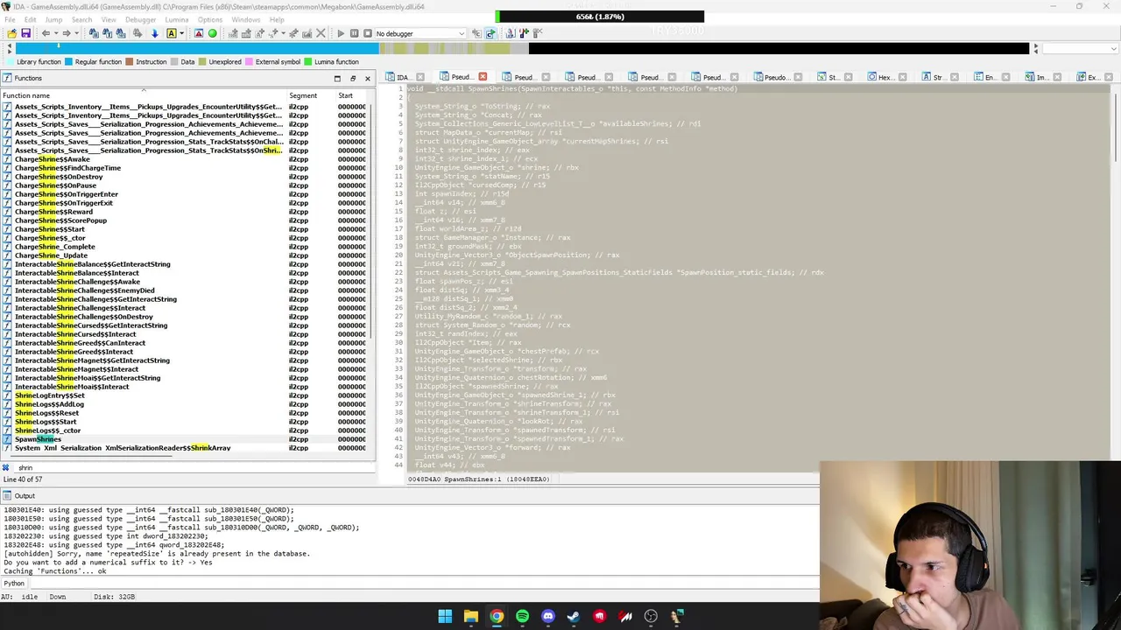Clear the 'shrin' filter with X icon
Image resolution: width=1121 pixels, height=630 pixels.
[x=5, y=467]
